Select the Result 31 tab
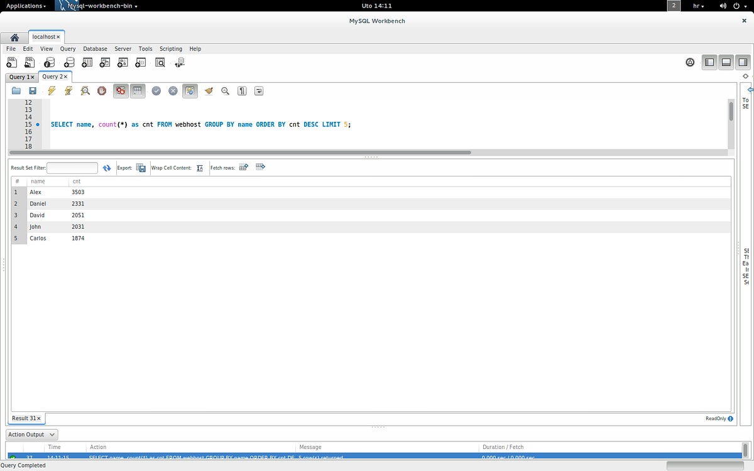Screen dimensions: 754x471 coord(27,418)
